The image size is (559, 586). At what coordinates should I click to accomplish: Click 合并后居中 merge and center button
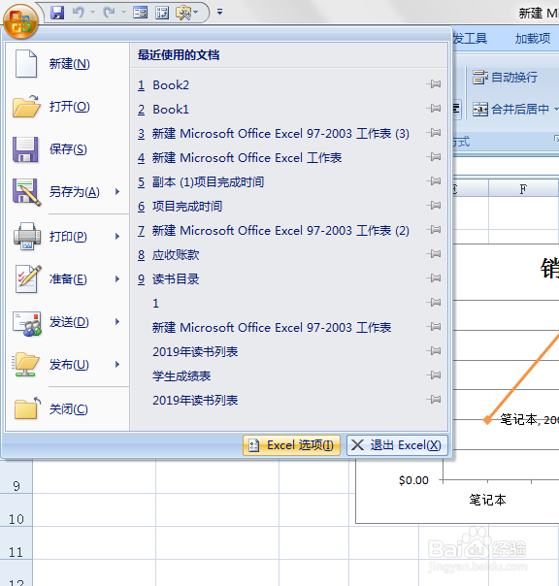click(x=510, y=109)
